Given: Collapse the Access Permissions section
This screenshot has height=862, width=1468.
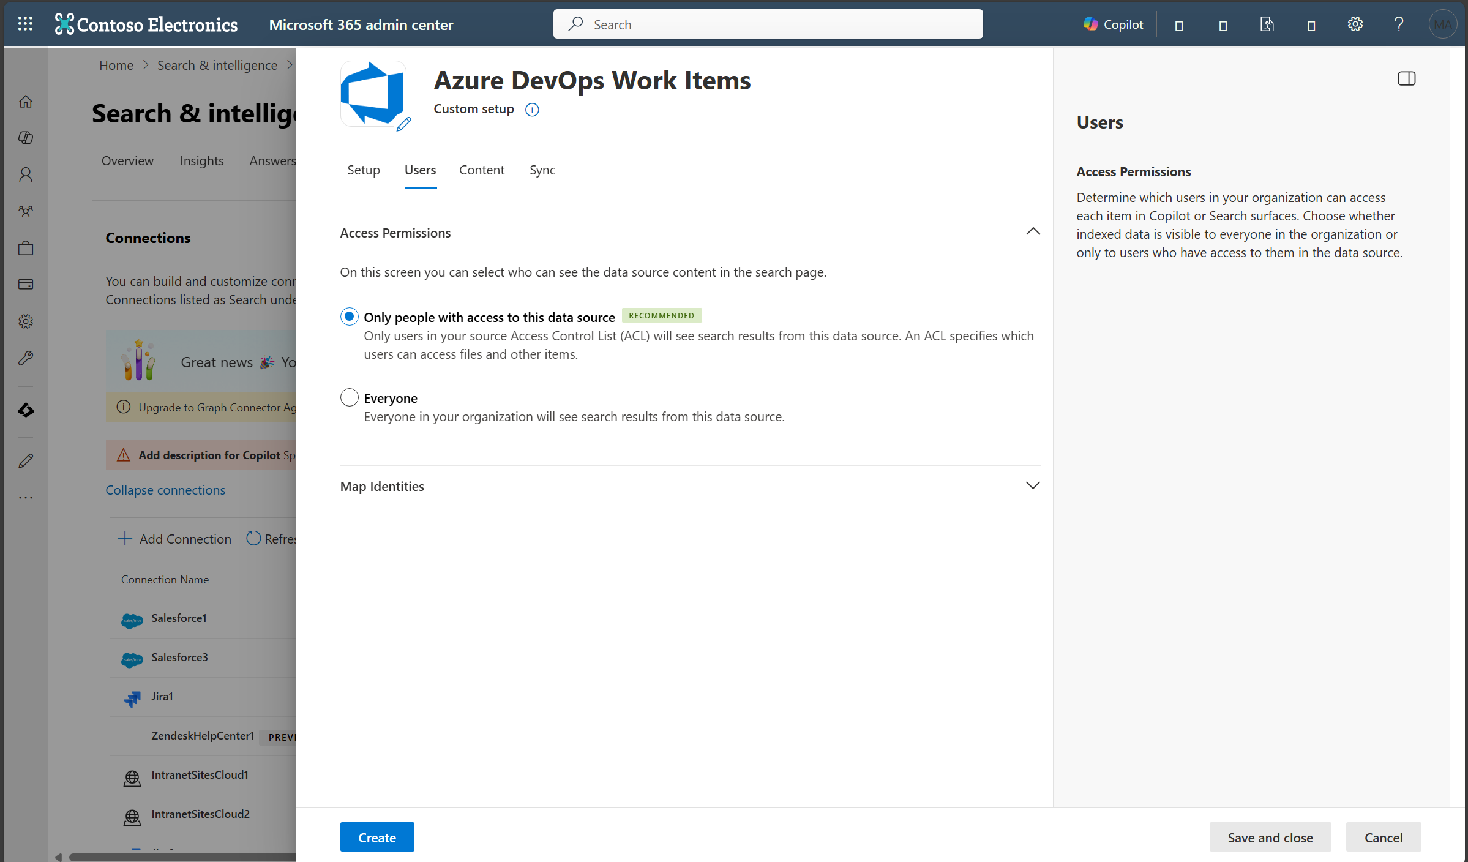Looking at the screenshot, I should click(1033, 231).
